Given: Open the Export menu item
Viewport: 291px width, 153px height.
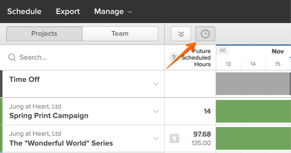Looking at the screenshot, I should (68, 12).
